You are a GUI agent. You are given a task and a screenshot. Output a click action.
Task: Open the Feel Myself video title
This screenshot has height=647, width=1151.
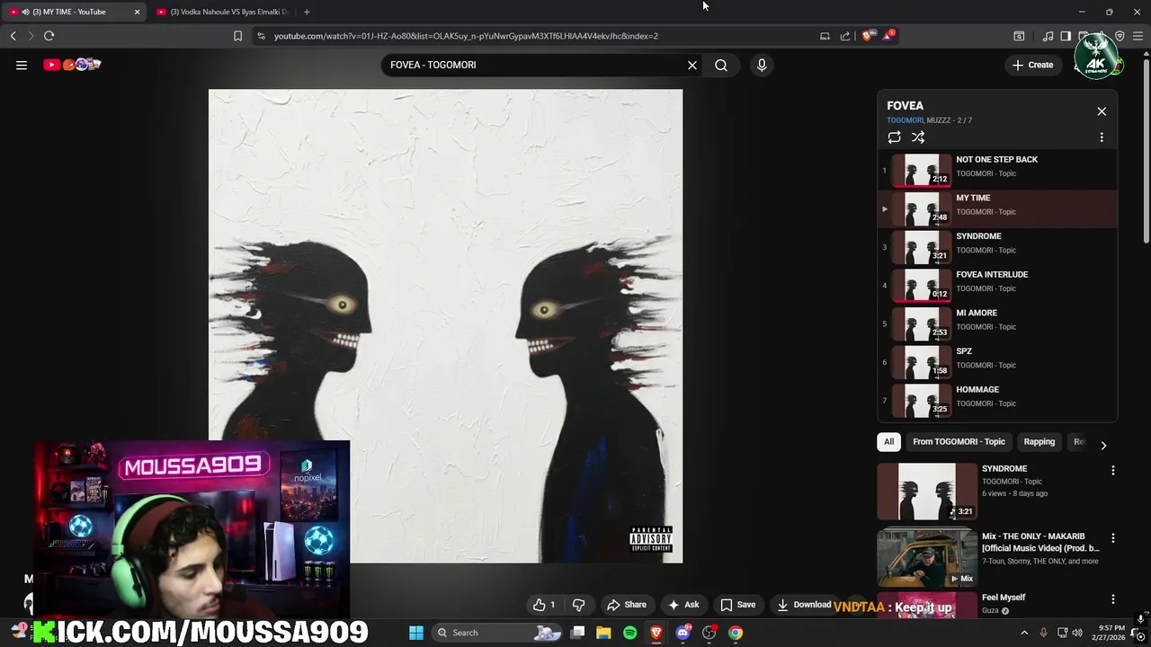(1004, 597)
